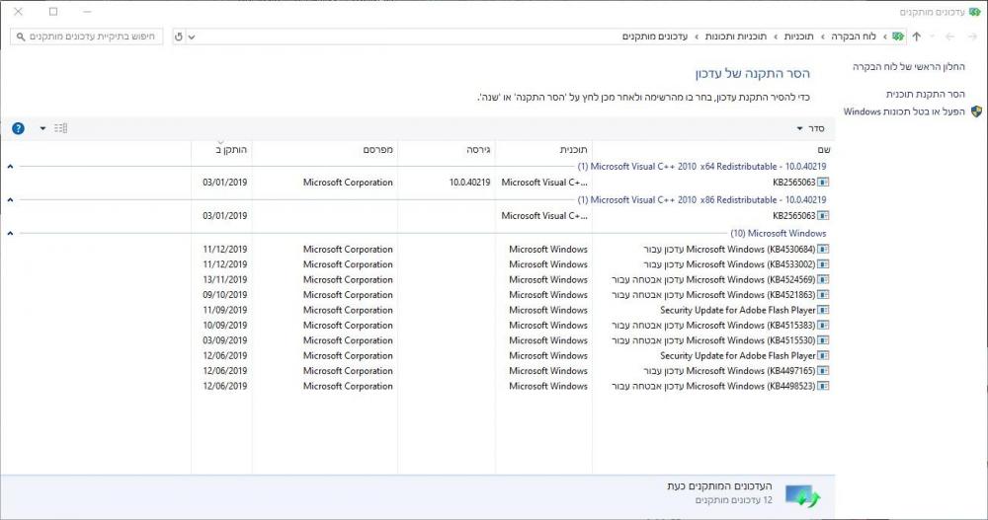988x520 pixels.
Task: Click תוכניות breadcrumb segment
Action: (798, 37)
